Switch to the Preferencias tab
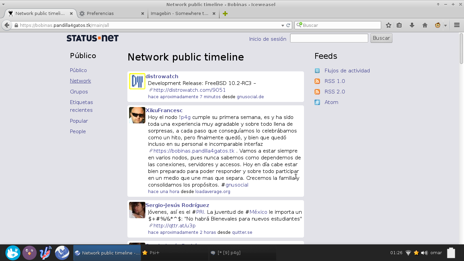The height and width of the screenshot is (261, 464). [x=112, y=14]
